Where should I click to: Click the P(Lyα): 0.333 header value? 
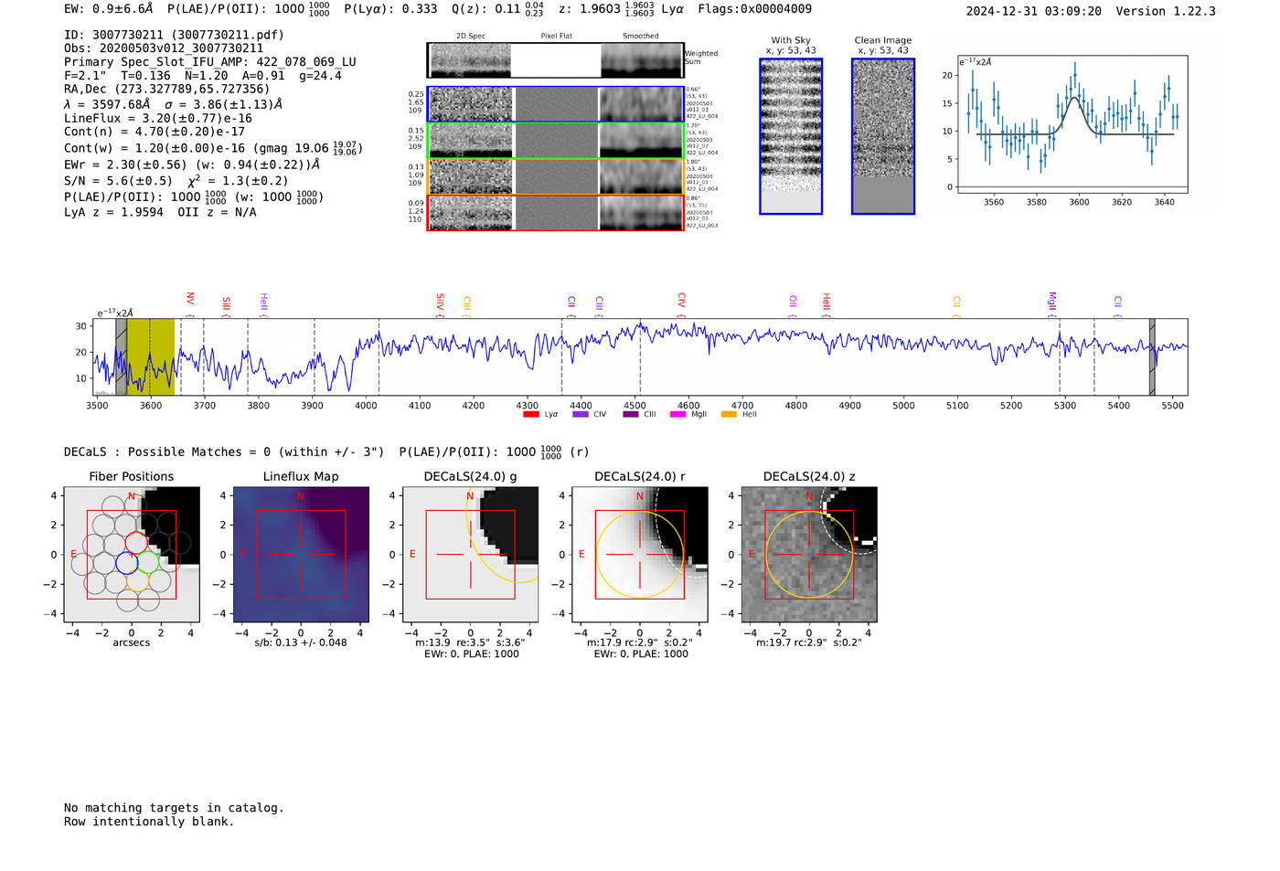coord(390,9)
